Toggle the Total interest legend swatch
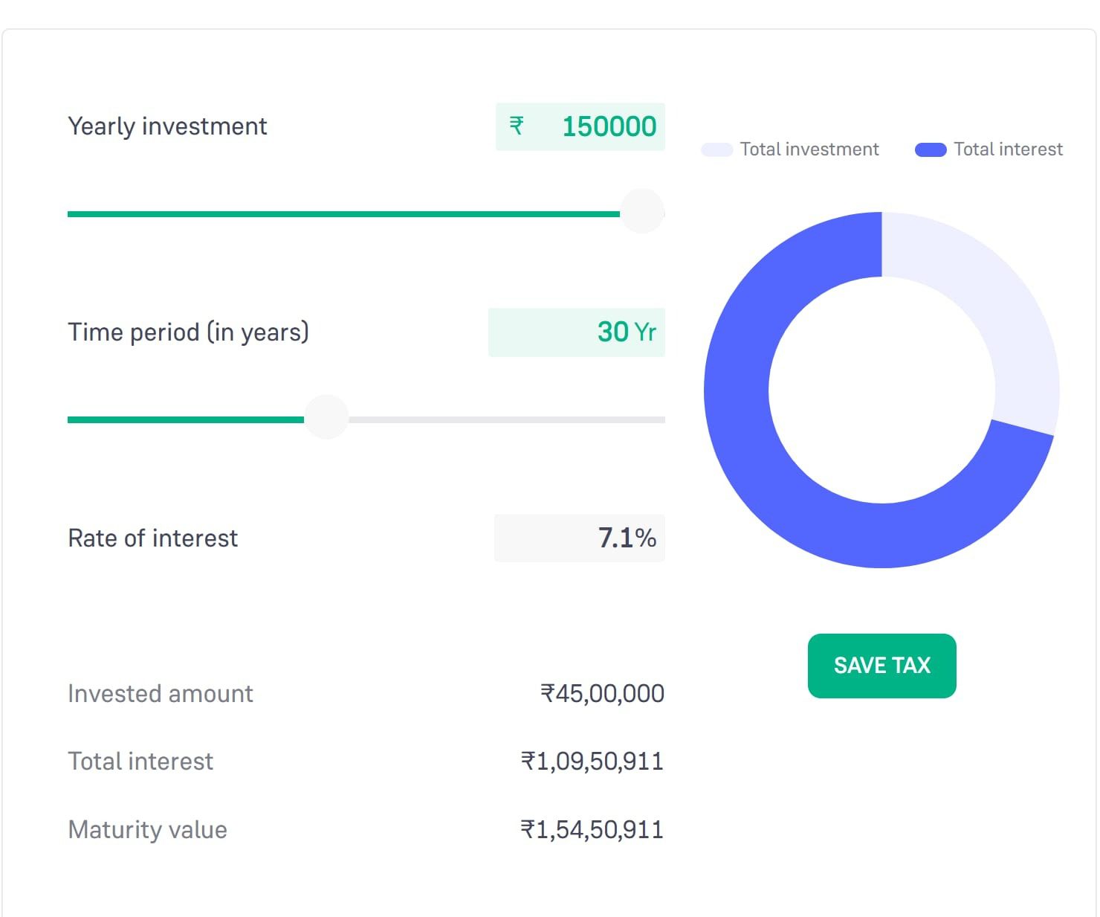 (x=931, y=150)
